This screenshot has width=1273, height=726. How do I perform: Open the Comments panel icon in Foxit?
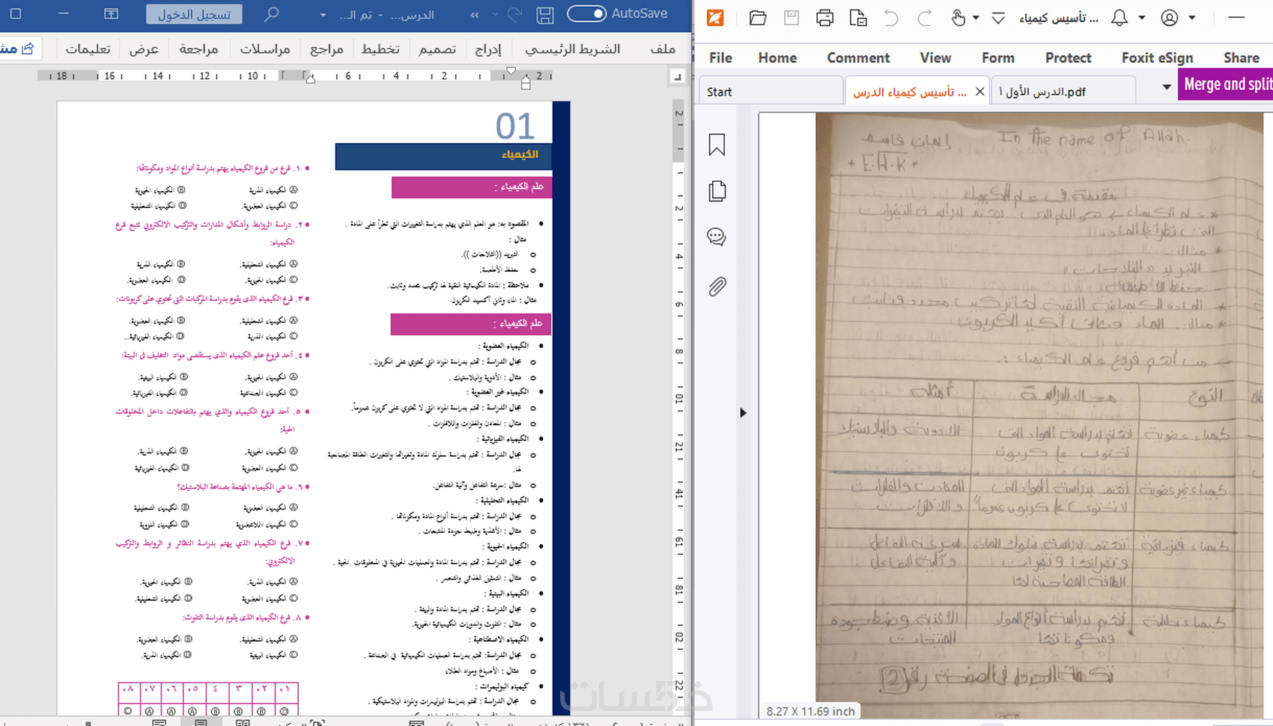coord(717,238)
